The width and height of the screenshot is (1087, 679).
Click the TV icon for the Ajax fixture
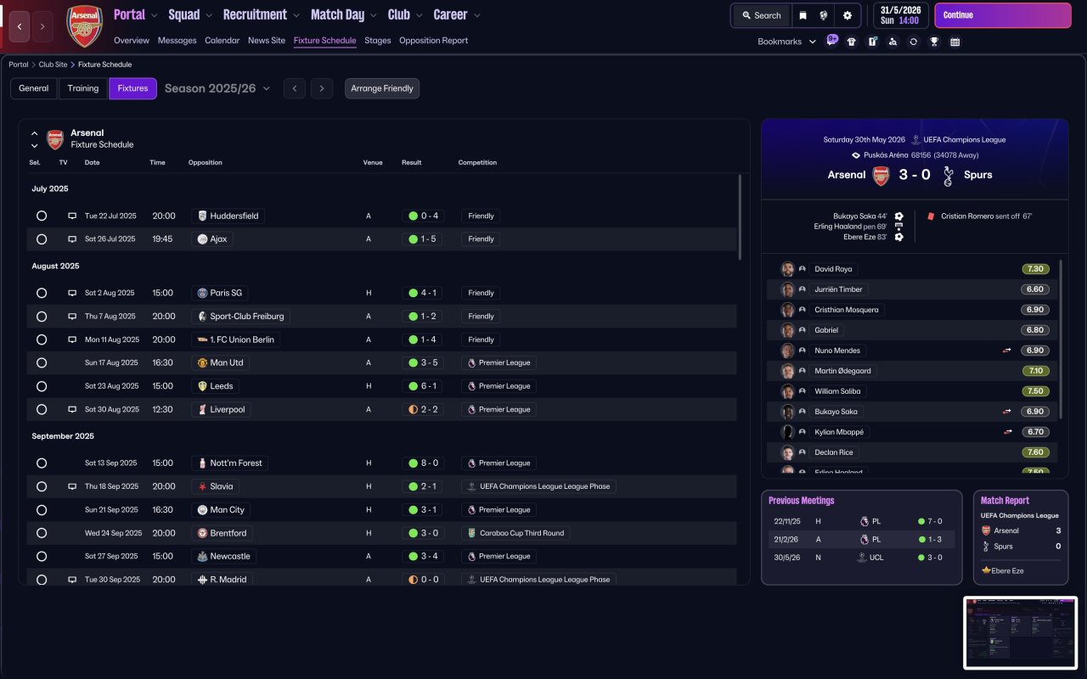click(72, 239)
